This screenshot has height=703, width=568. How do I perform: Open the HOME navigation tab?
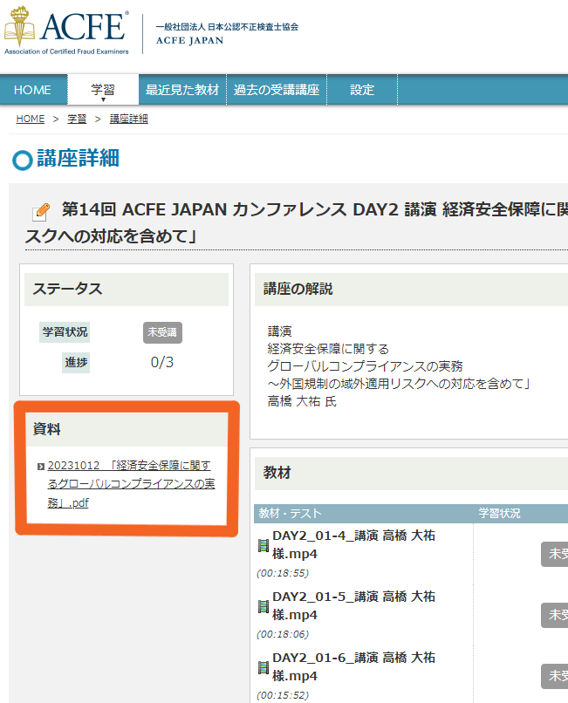(x=33, y=90)
